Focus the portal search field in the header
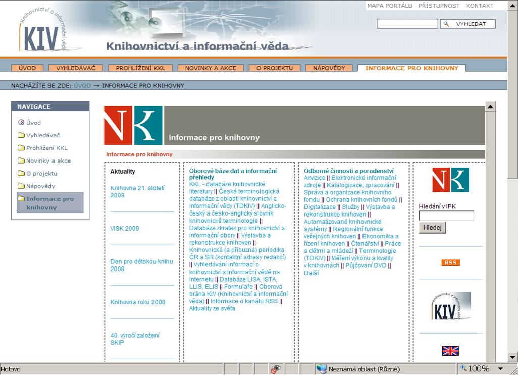518x375 pixels. 407,24
